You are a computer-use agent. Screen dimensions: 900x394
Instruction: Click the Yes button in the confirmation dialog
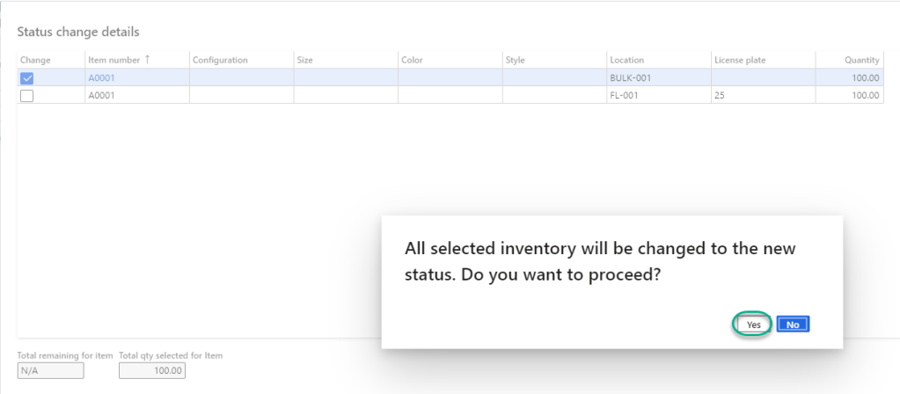click(753, 325)
